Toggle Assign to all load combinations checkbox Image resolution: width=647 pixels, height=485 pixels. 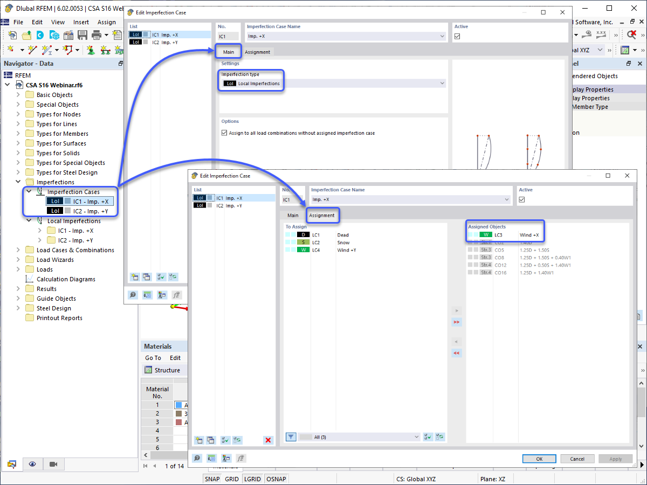(224, 133)
